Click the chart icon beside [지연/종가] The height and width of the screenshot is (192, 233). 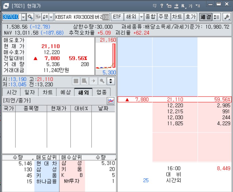(110, 101)
